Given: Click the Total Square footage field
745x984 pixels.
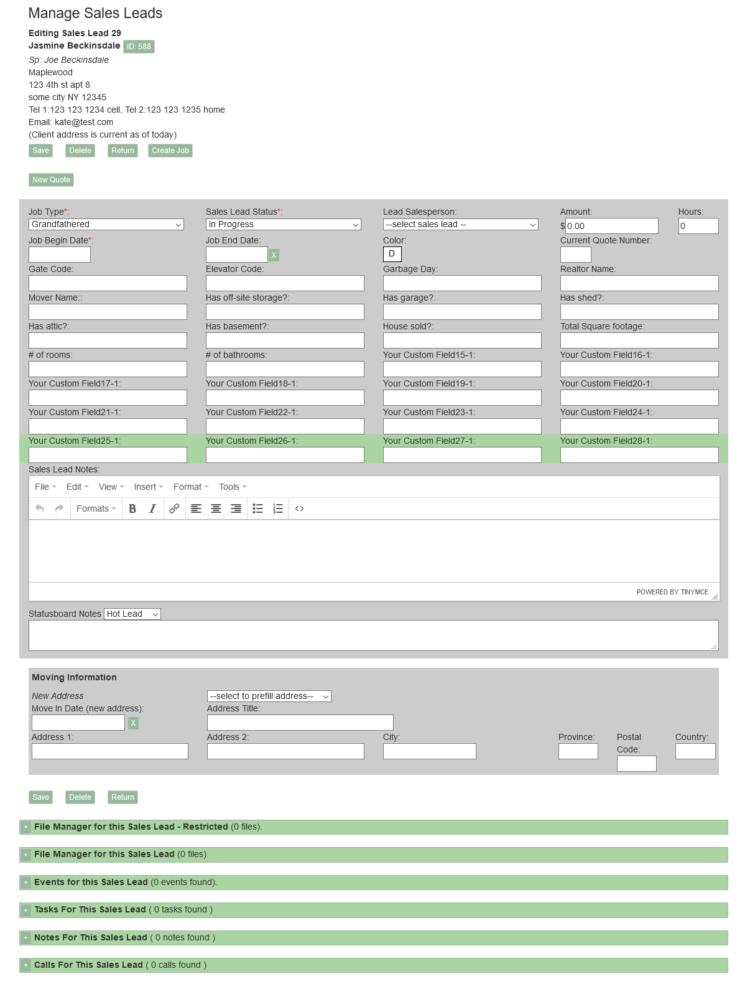Looking at the screenshot, I should click(x=639, y=340).
